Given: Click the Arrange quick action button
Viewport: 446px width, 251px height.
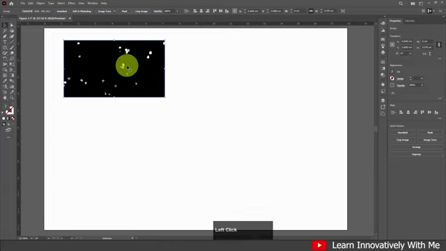Looking at the screenshot, I should point(416,147).
